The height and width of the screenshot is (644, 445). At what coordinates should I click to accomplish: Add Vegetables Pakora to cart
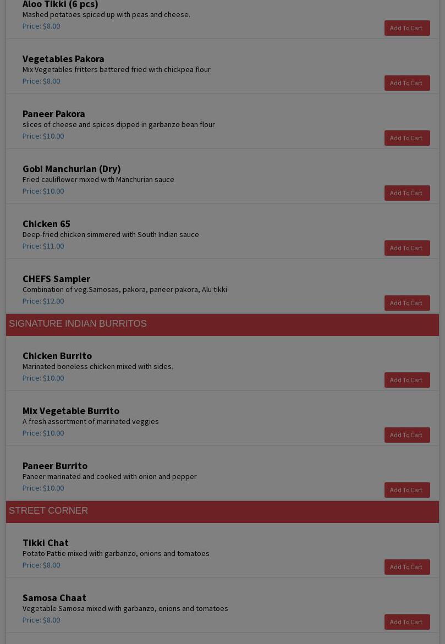click(x=407, y=83)
